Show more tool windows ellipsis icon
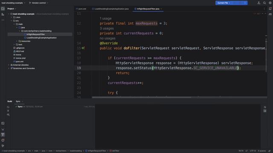 click(x=3, y=20)
